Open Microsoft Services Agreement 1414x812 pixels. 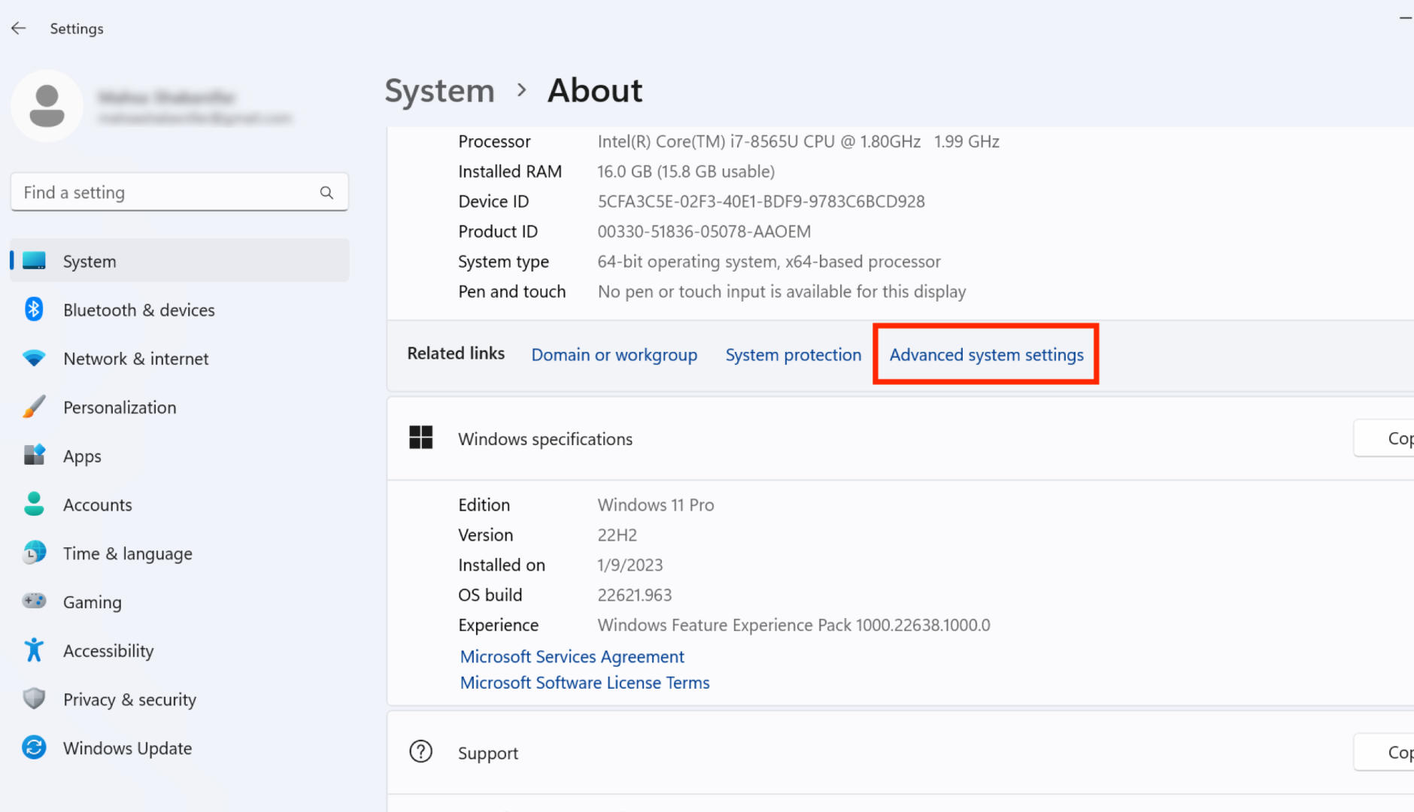tap(572, 656)
